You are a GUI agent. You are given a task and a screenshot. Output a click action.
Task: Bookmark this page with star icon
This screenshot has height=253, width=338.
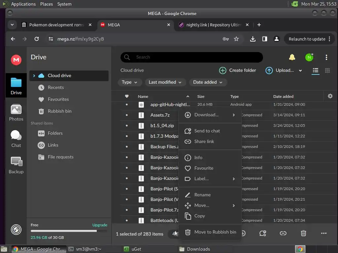point(236,39)
